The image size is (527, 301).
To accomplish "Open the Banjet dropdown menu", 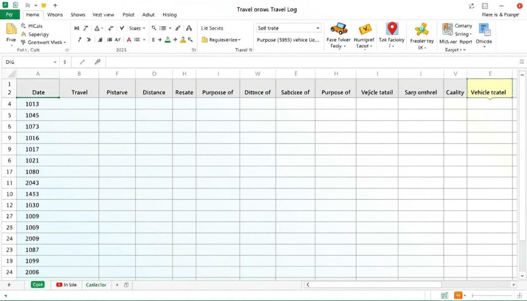I will [x=455, y=50].
